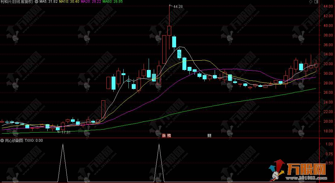The height and width of the screenshot is (183, 335).
Task: Click the red 榜 event marker
Action: [169, 136]
